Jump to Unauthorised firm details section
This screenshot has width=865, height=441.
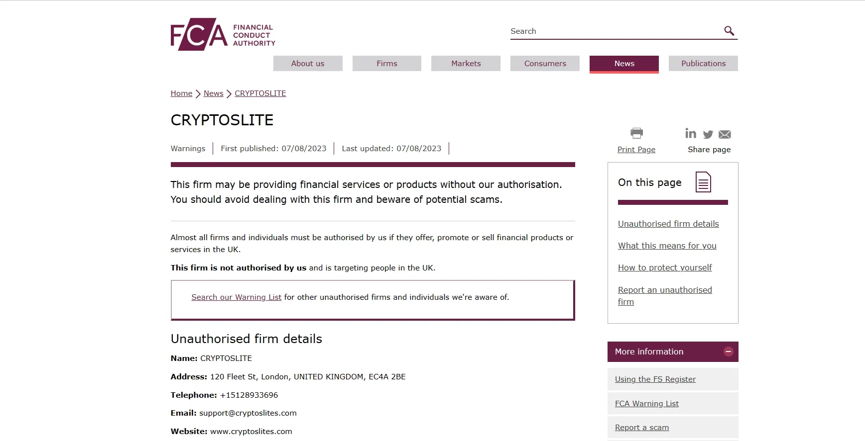point(668,224)
